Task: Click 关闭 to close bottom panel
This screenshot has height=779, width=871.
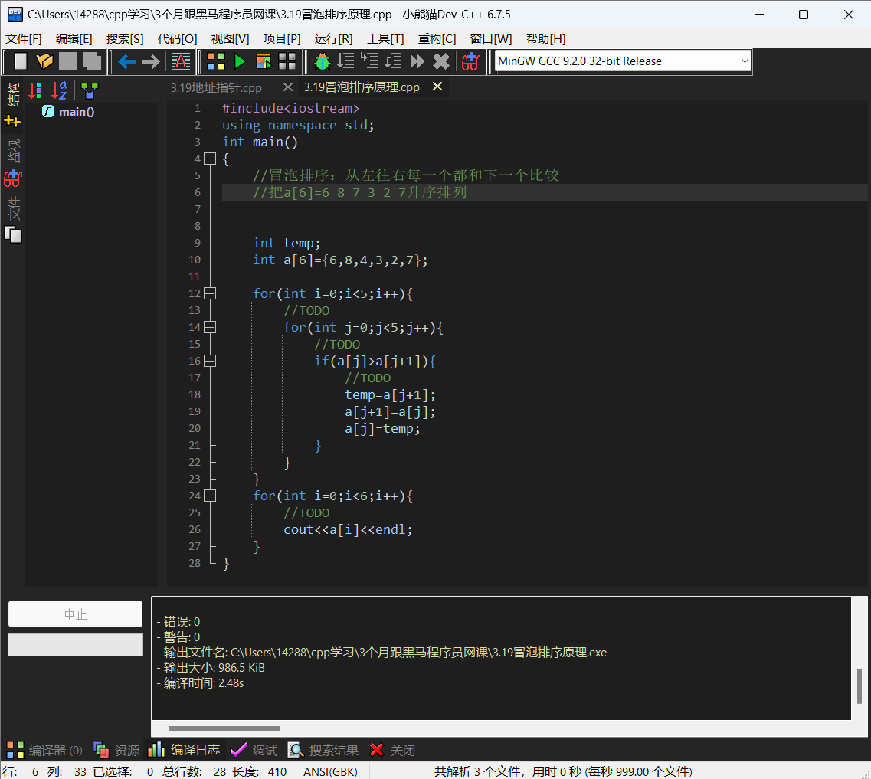Action: pyautogui.click(x=392, y=750)
